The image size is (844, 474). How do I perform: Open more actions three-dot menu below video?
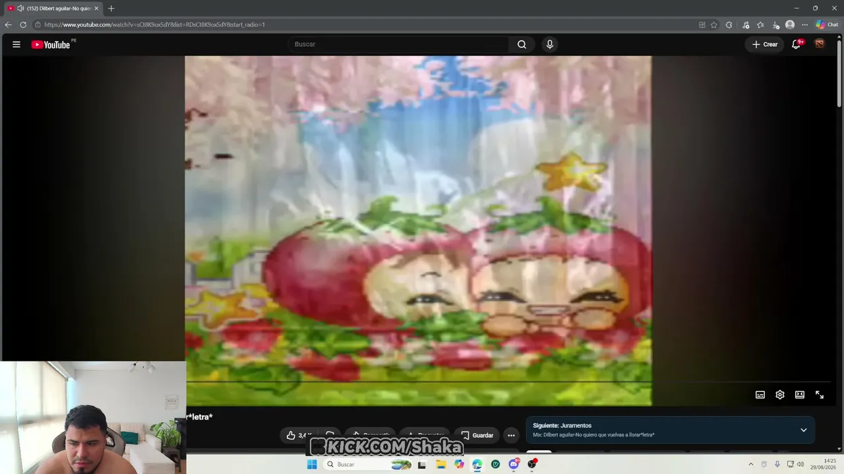(x=511, y=435)
